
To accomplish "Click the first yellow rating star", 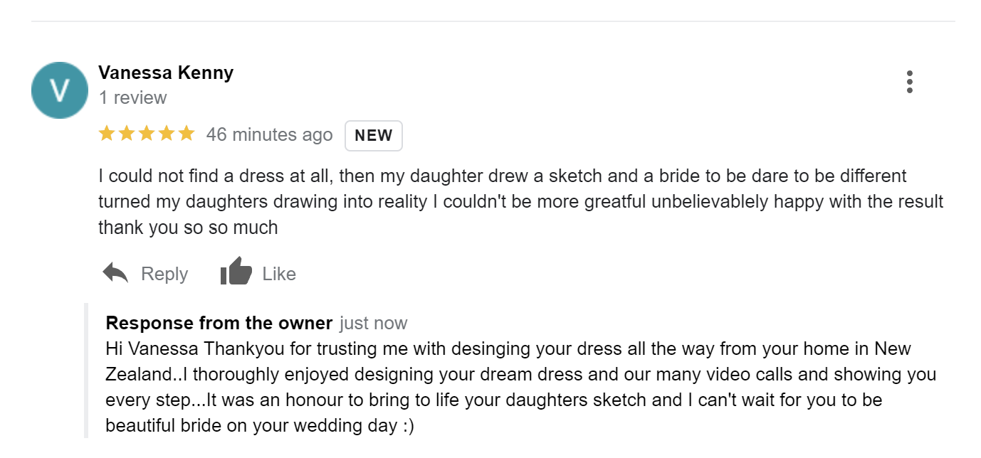I will pyautogui.click(x=107, y=134).
